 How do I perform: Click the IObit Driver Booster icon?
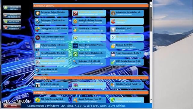point(38,38)
